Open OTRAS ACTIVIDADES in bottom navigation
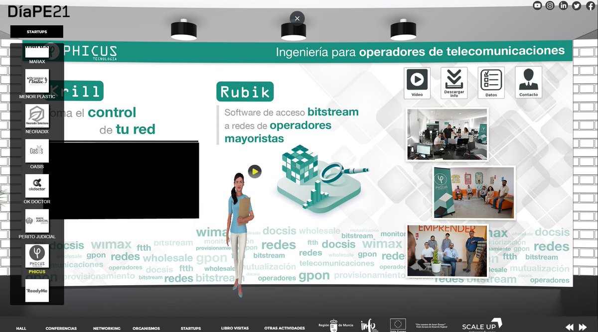The image size is (598, 332). (x=285, y=329)
